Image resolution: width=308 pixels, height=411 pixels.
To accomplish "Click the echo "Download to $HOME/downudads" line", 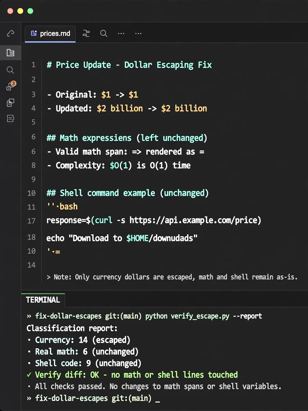I will pos(122,238).
